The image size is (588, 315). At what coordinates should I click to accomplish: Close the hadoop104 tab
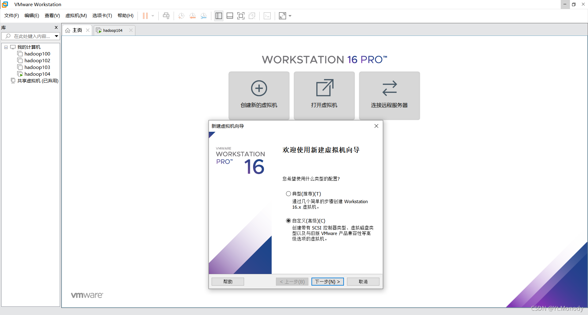[x=131, y=30]
